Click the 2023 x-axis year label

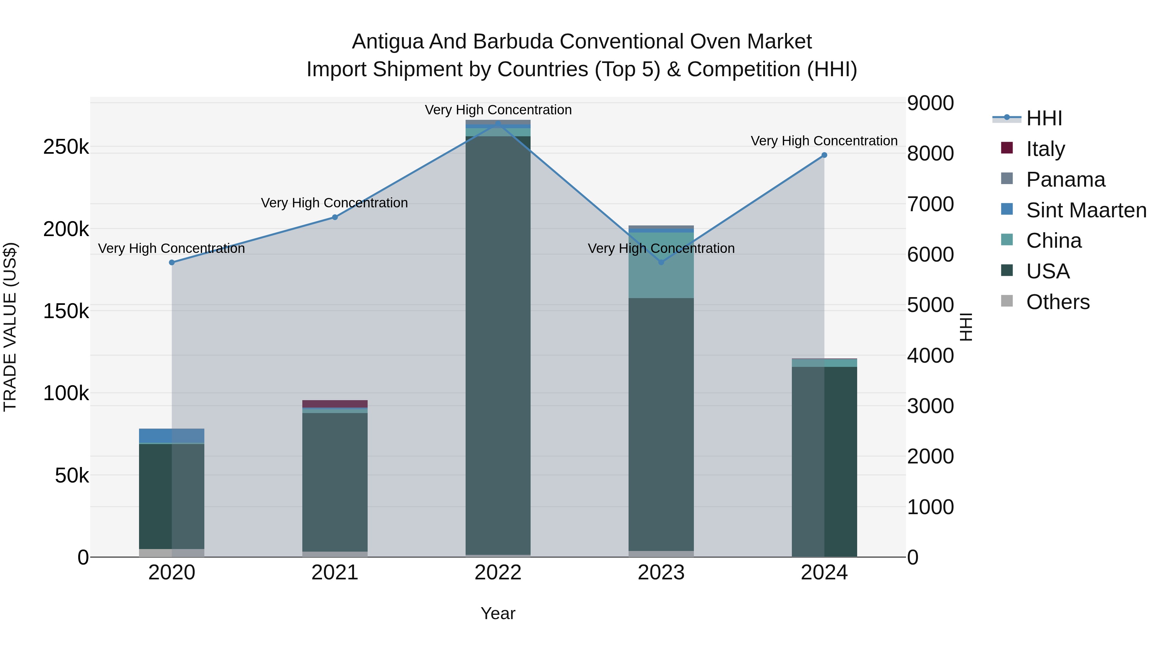[x=661, y=573]
